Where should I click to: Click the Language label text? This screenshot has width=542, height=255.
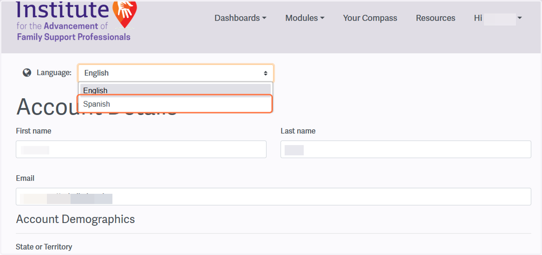point(54,73)
